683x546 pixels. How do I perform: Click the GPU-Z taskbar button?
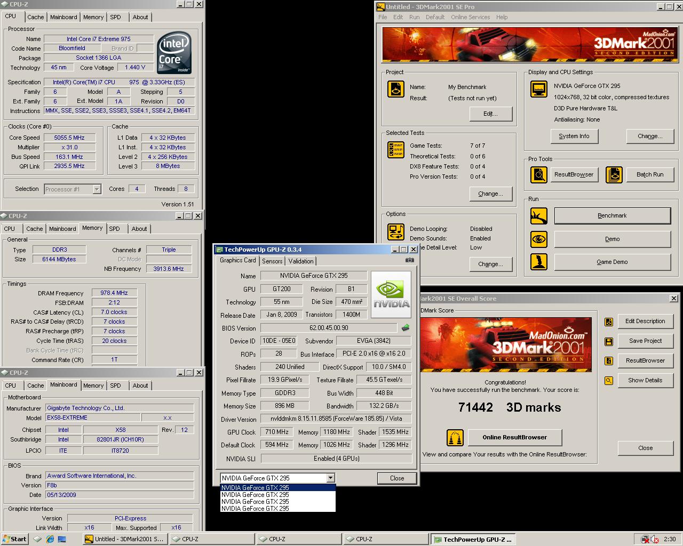coord(473,539)
